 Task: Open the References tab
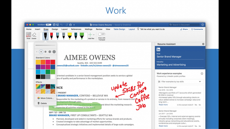pyautogui.click(x=76, y=29)
